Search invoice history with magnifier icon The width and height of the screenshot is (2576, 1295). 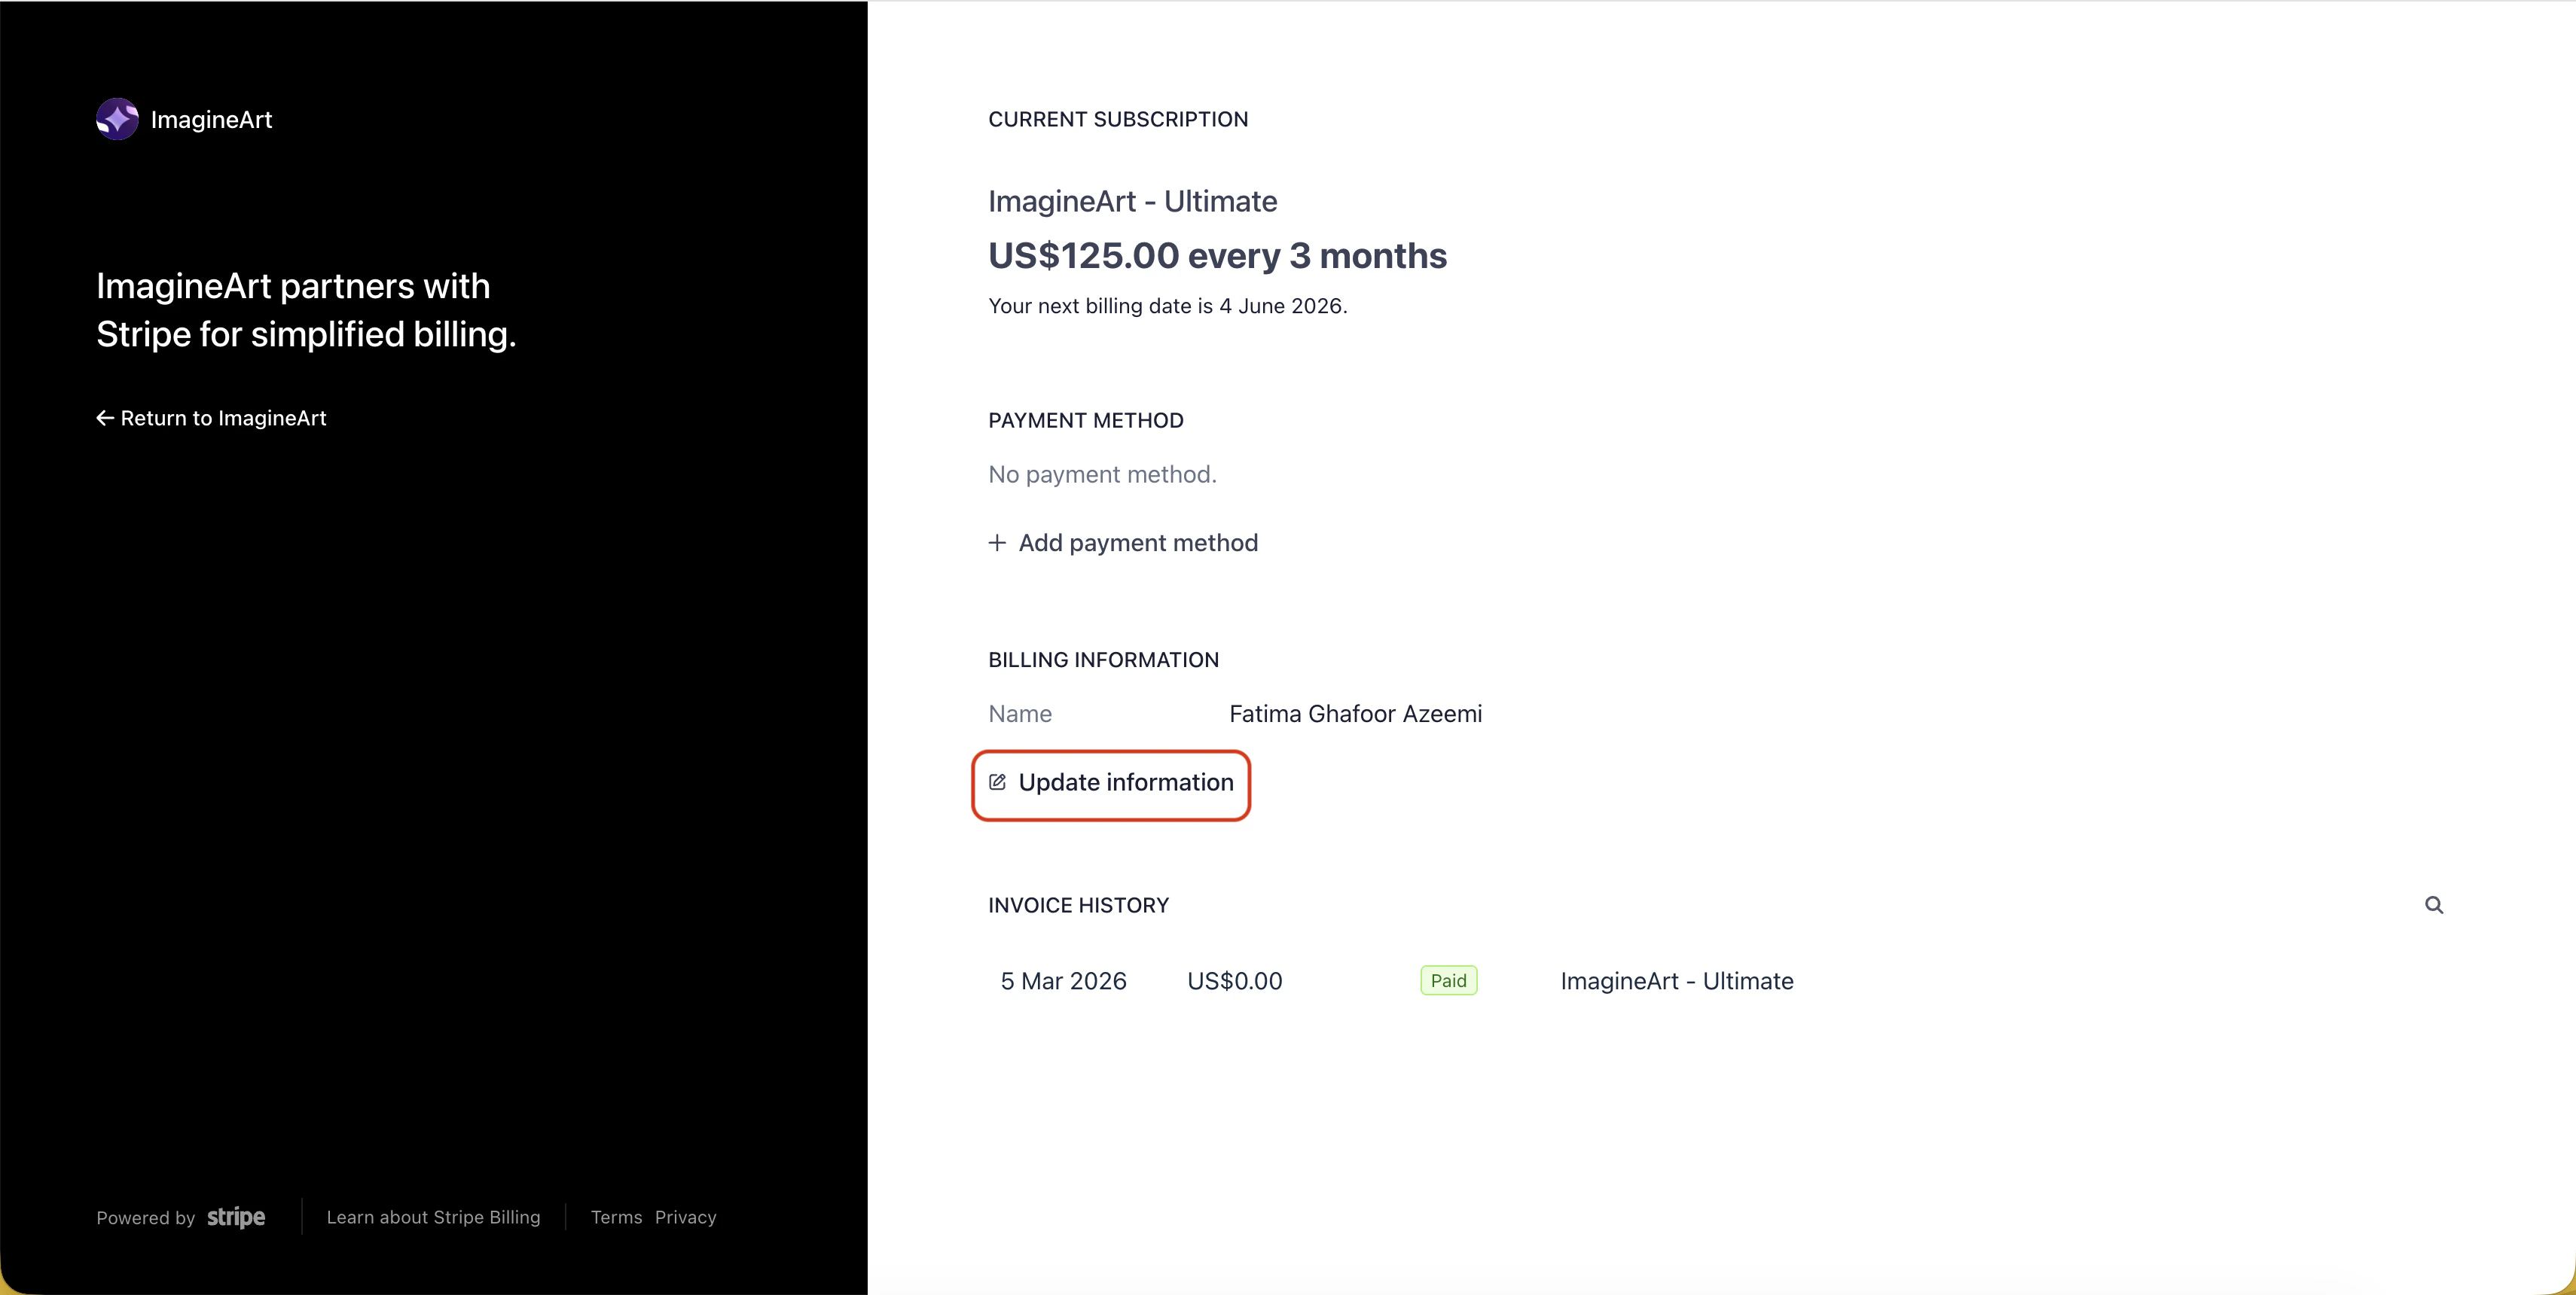(x=2433, y=904)
